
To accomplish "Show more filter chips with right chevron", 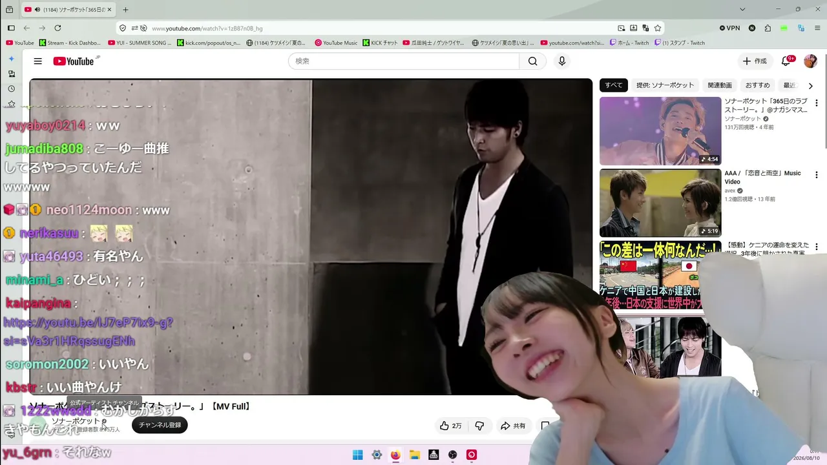I will (811, 85).
